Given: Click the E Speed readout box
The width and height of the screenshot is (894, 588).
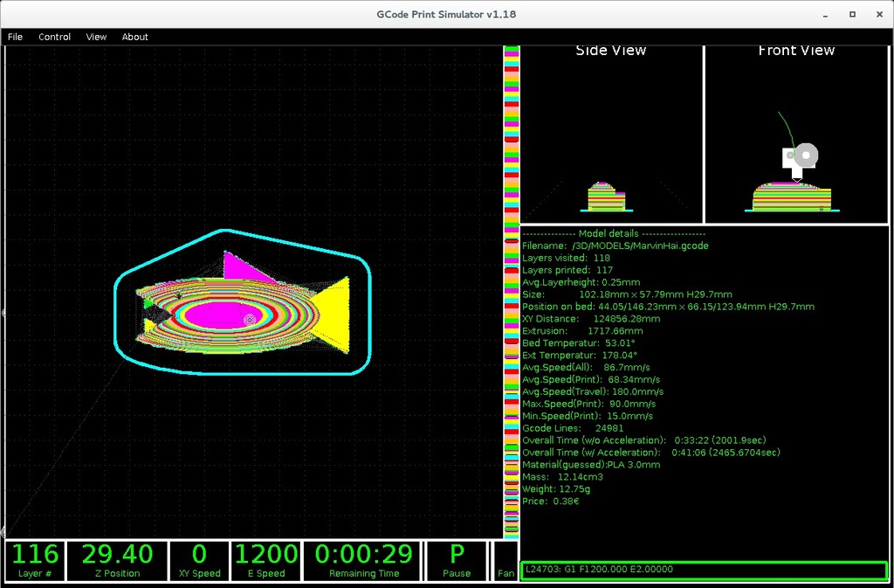Looking at the screenshot, I should pyautogui.click(x=266, y=560).
